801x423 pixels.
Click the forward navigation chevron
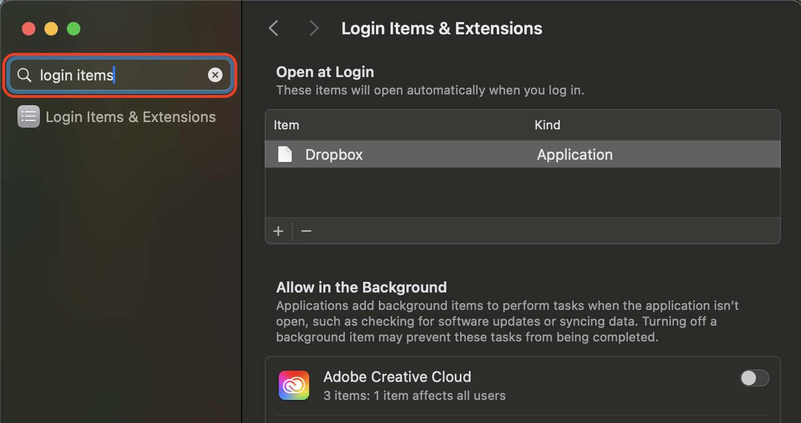pos(314,28)
